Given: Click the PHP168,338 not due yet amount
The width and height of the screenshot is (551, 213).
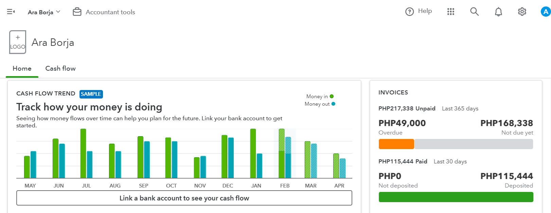Looking at the screenshot, I should pyautogui.click(x=506, y=123).
